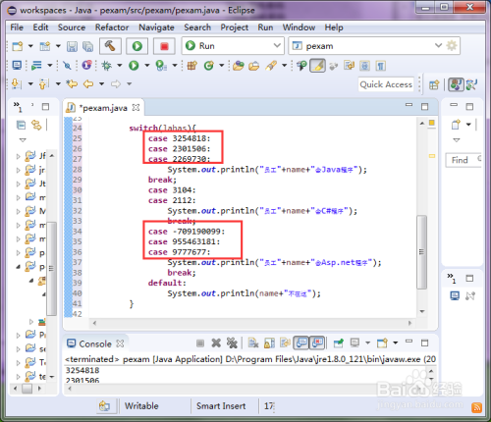Open the Window menu
Screen dimensions: 491x422
pyautogui.click(x=299, y=27)
